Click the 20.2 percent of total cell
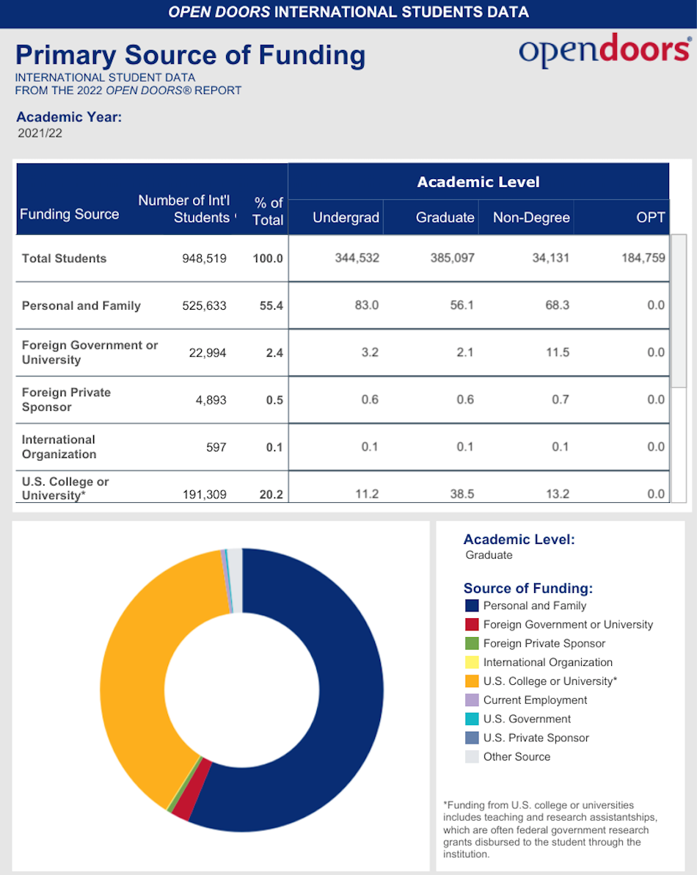Image resolution: width=697 pixels, height=875 pixels. click(x=271, y=495)
